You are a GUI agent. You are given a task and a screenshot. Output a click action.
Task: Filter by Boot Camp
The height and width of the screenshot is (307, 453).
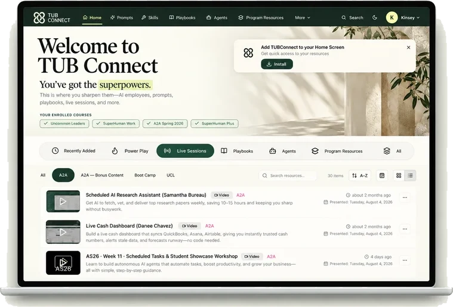coord(145,175)
